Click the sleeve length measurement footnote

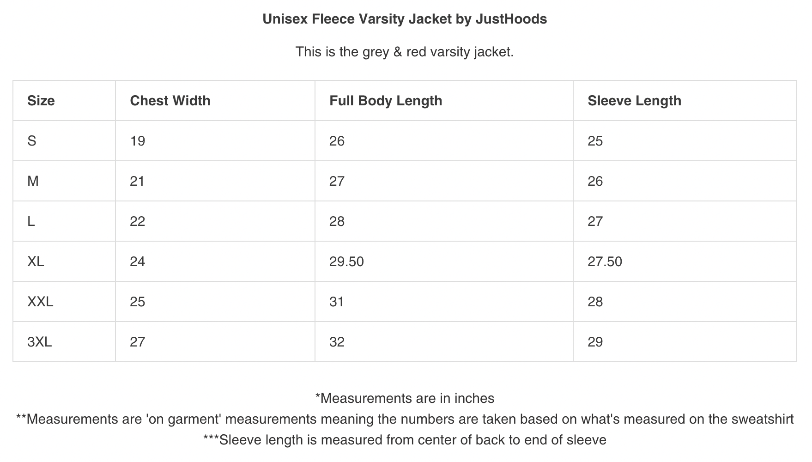point(405,440)
